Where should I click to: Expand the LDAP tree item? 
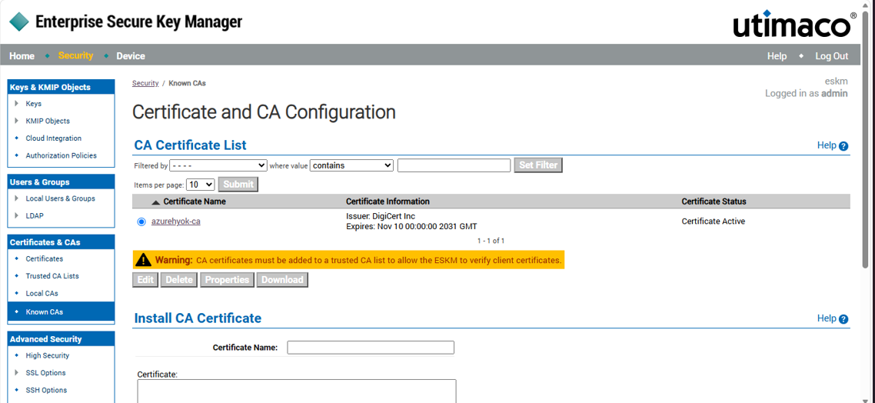click(17, 215)
